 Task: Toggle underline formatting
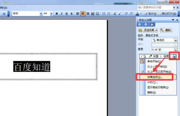67,14
